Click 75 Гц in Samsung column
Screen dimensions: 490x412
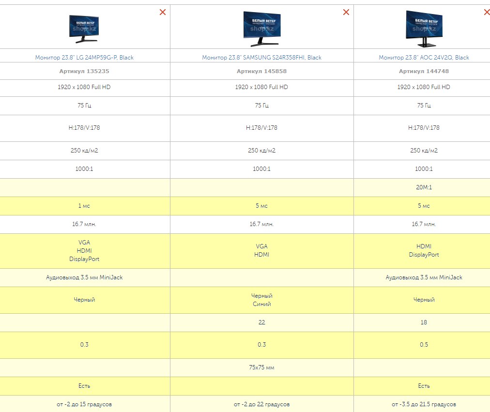[x=261, y=106]
